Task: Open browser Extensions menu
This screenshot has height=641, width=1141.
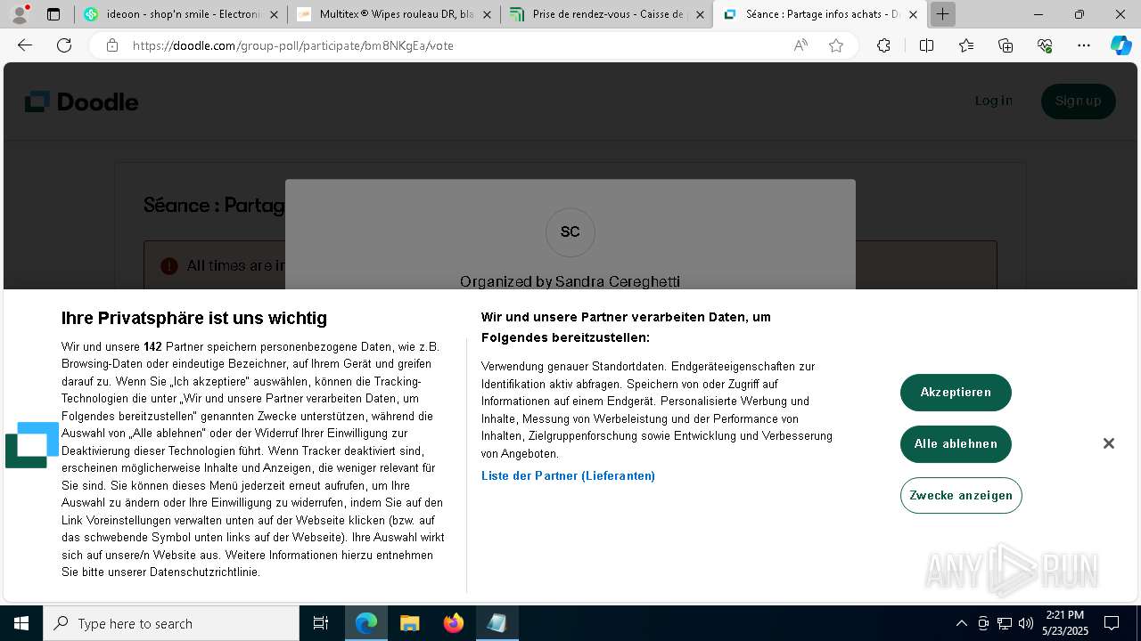Action: pyautogui.click(x=883, y=45)
